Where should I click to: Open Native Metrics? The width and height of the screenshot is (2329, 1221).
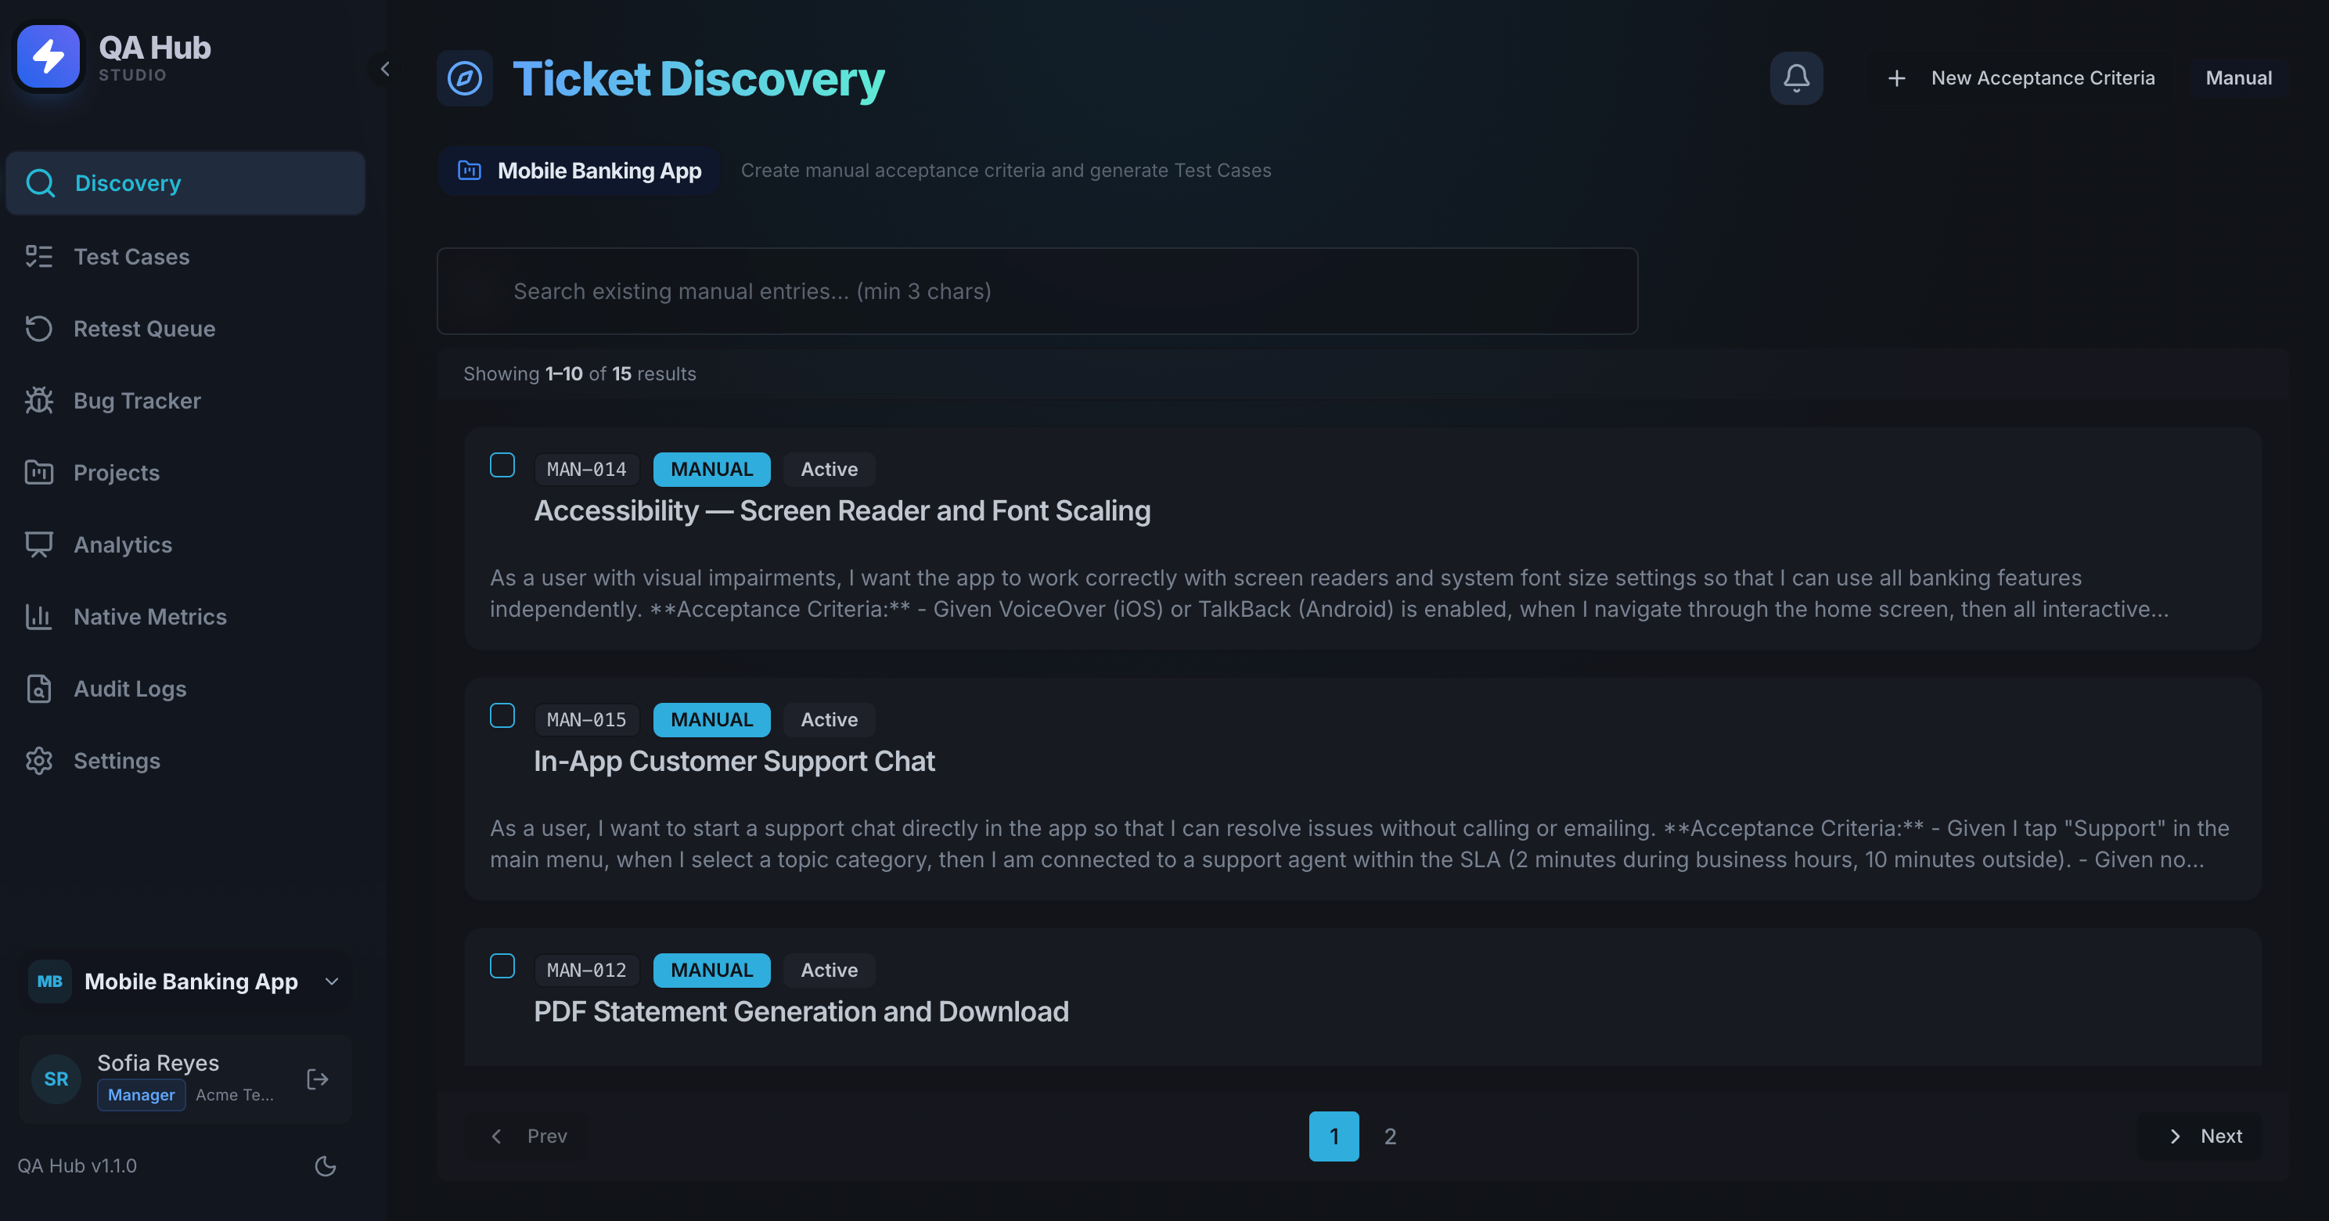(x=185, y=617)
